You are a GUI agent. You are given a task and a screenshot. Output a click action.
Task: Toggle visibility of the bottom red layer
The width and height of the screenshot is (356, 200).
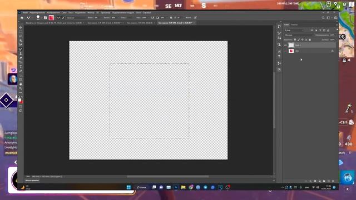point(285,51)
